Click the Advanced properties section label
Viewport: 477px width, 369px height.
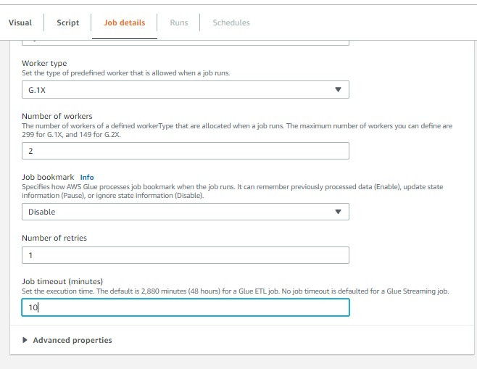coord(72,340)
